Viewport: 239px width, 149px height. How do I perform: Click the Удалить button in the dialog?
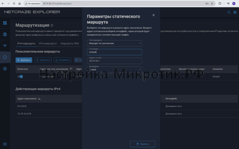click(142, 144)
